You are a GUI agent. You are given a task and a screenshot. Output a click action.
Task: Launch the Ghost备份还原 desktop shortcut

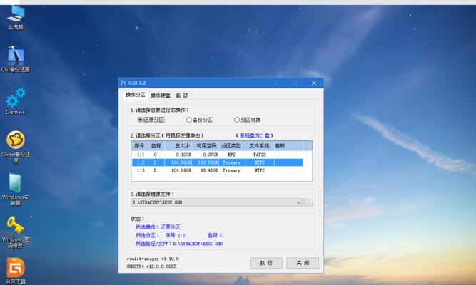click(x=16, y=147)
